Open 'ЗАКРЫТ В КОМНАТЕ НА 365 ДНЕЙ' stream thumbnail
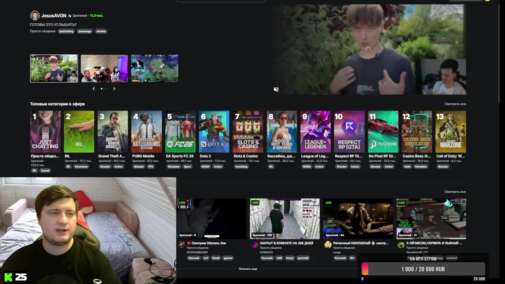 (x=285, y=219)
